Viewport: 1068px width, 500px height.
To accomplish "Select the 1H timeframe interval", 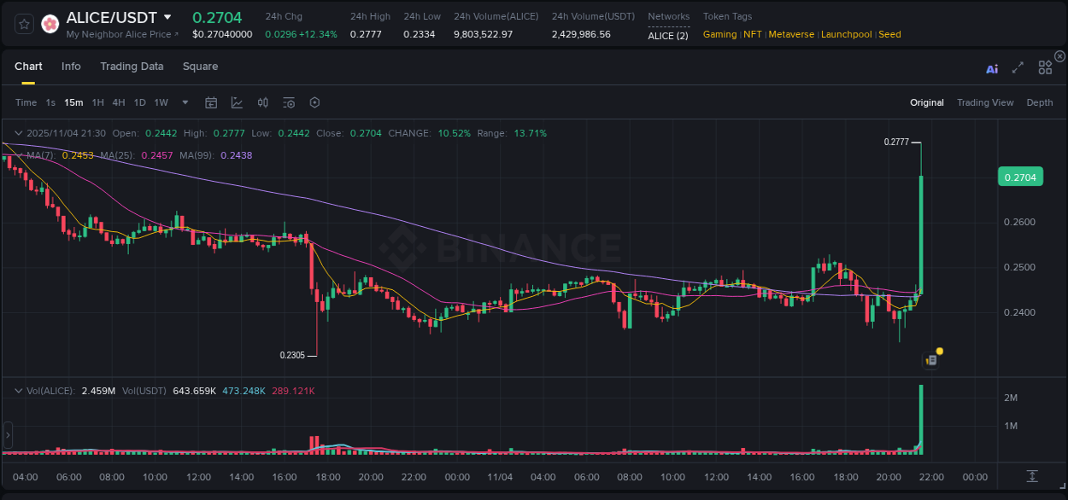I will 97,102.
